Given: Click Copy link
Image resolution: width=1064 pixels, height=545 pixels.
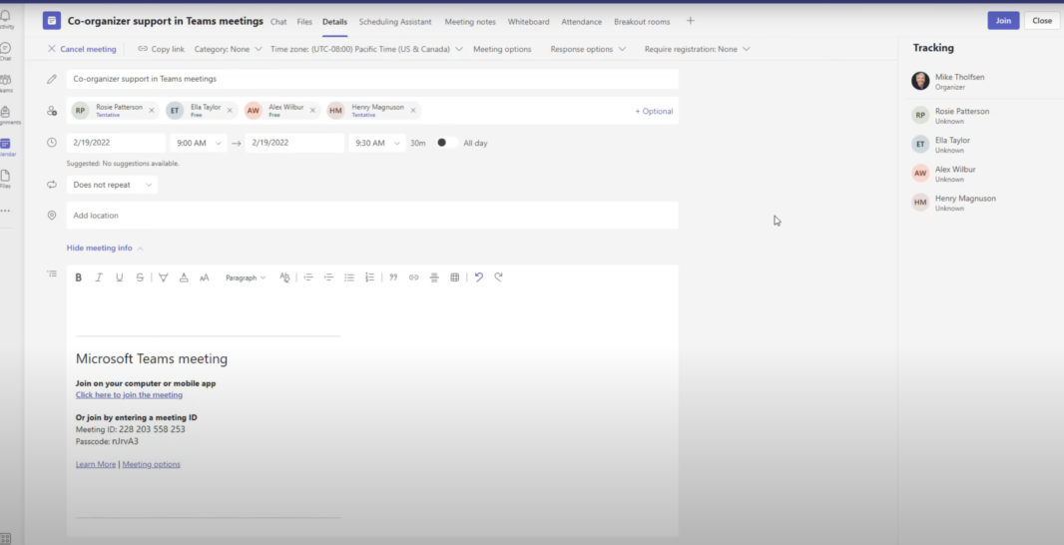Looking at the screenshot, I should click(x=161, y=49).
